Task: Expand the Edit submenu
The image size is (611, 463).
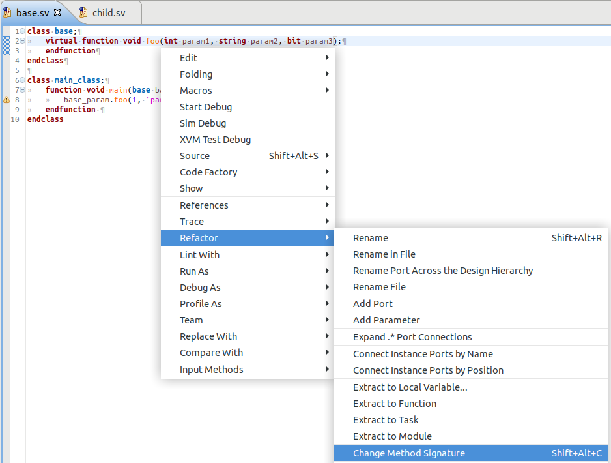Action: tap(188, 58)
